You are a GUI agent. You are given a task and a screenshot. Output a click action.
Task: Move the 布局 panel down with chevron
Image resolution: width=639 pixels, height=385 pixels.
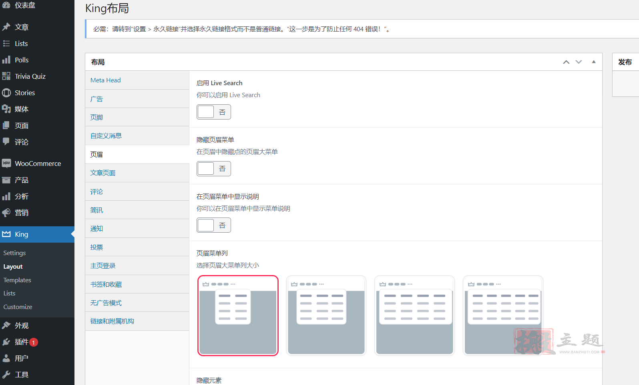point(579,62)
